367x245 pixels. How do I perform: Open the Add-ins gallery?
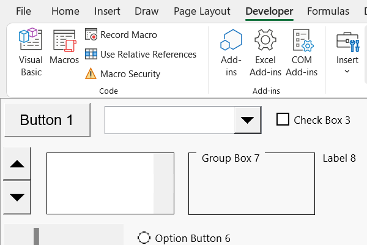click(x=231, y=53)
